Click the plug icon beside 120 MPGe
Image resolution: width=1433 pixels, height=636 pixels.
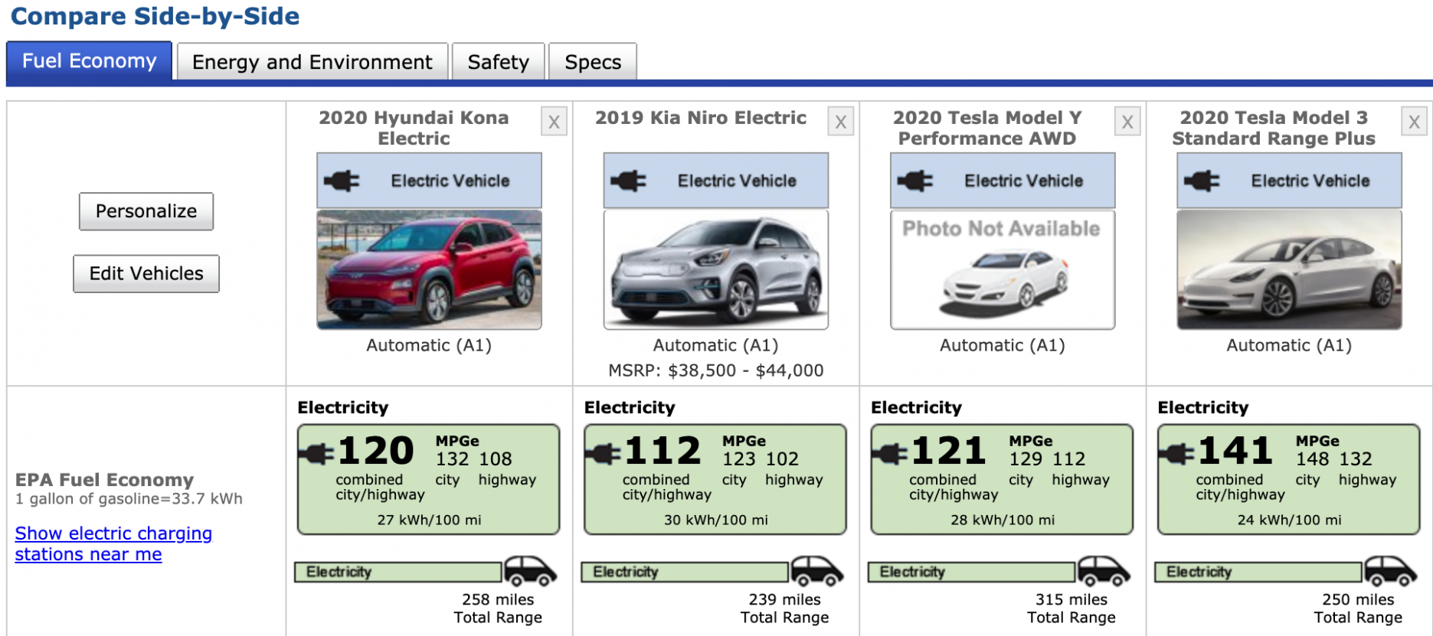[316, 454]
